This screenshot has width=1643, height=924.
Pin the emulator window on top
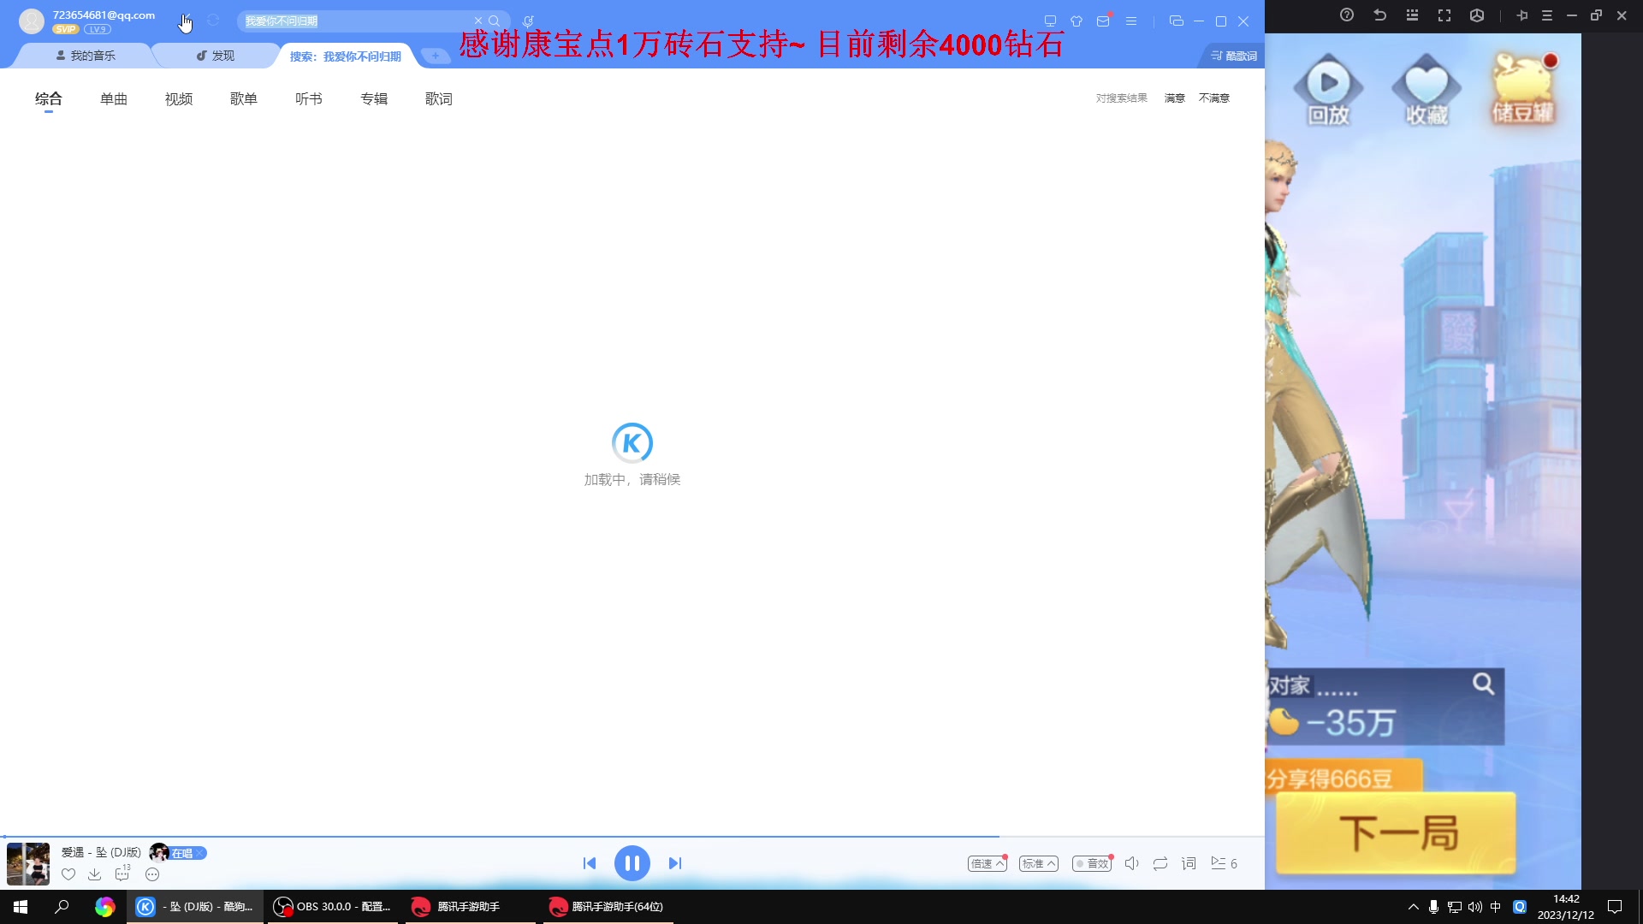click(1521, 15)
